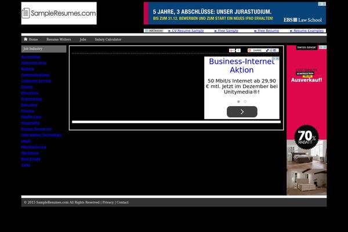Image resolution: width=348 pixels, height=232 pixels.
Task: Click the orange Share plus icon
Action: point(249,50)
